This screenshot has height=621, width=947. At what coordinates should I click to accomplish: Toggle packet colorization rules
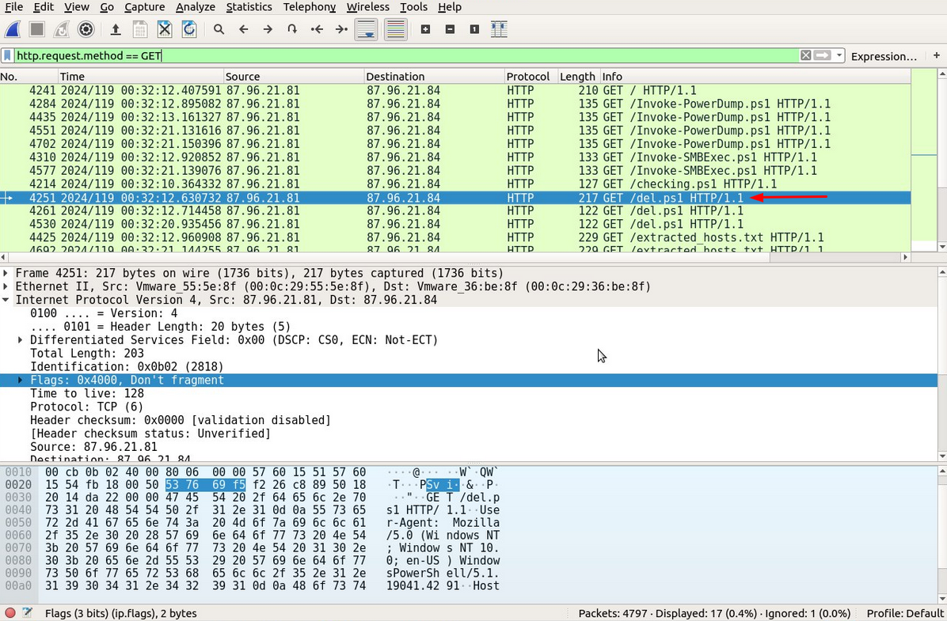click(x=395, y=29)
